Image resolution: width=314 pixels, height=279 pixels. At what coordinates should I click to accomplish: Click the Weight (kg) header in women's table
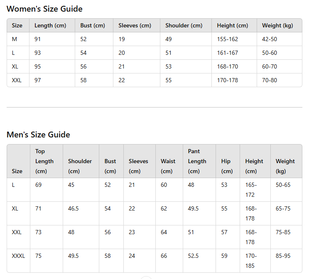coord(277,25)
